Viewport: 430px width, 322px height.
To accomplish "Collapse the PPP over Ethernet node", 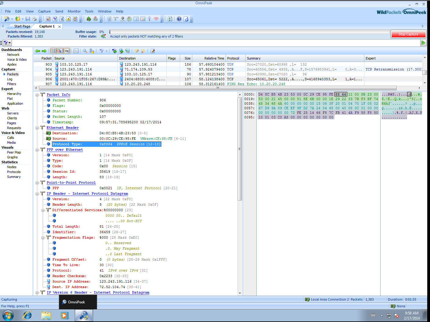I will 37,150.
